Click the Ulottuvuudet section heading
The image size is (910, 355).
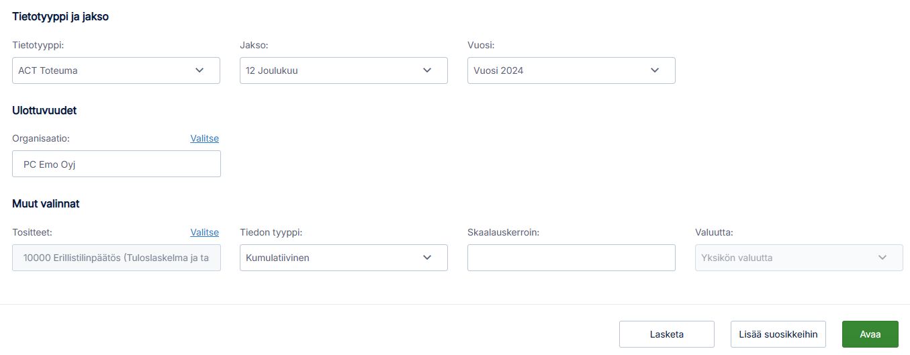click(44, 111)
